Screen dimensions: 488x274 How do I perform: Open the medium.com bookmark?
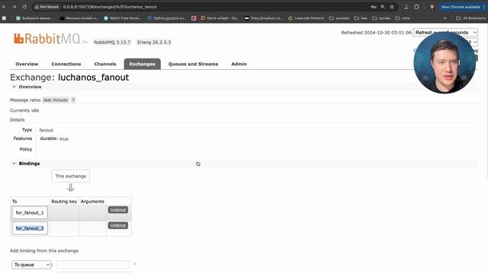264,18
